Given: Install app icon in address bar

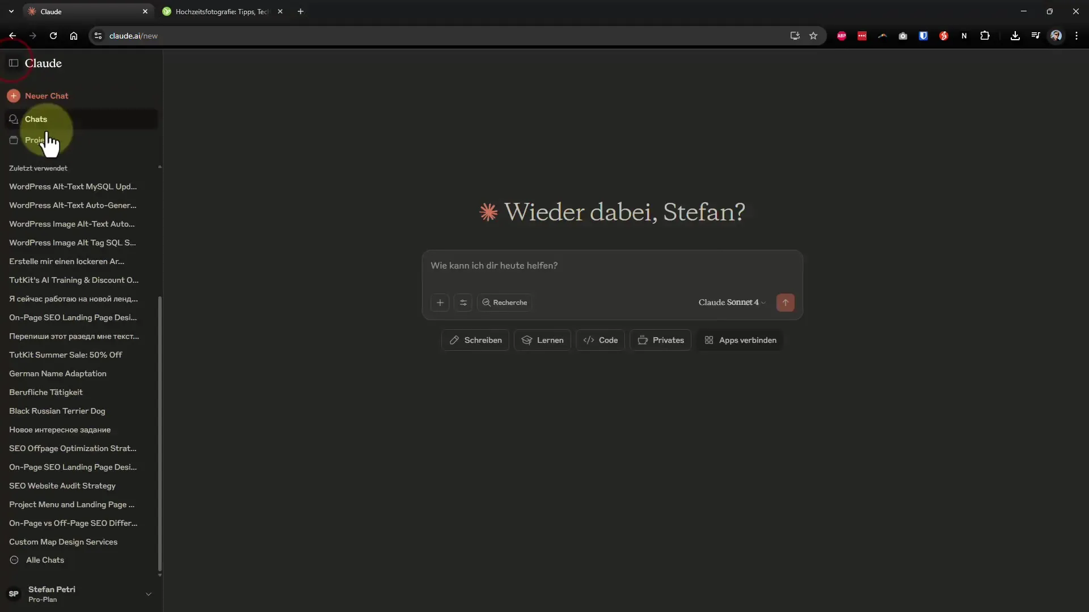Looking at the screenshot, I should (795, 36).
